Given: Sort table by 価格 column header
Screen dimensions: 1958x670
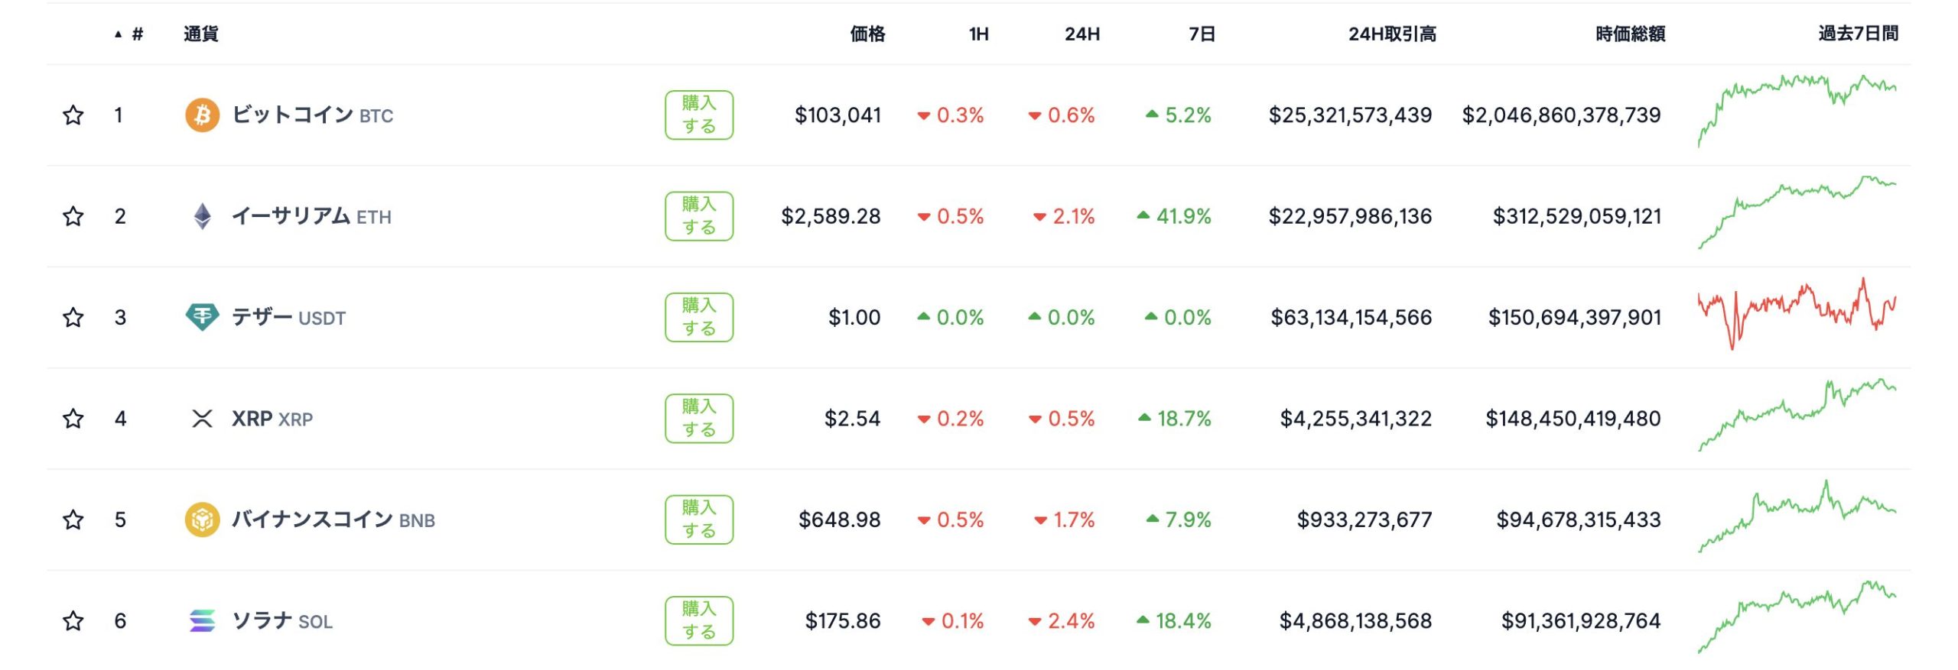Looking at the screenshot, I should click(x=867, y=34).
